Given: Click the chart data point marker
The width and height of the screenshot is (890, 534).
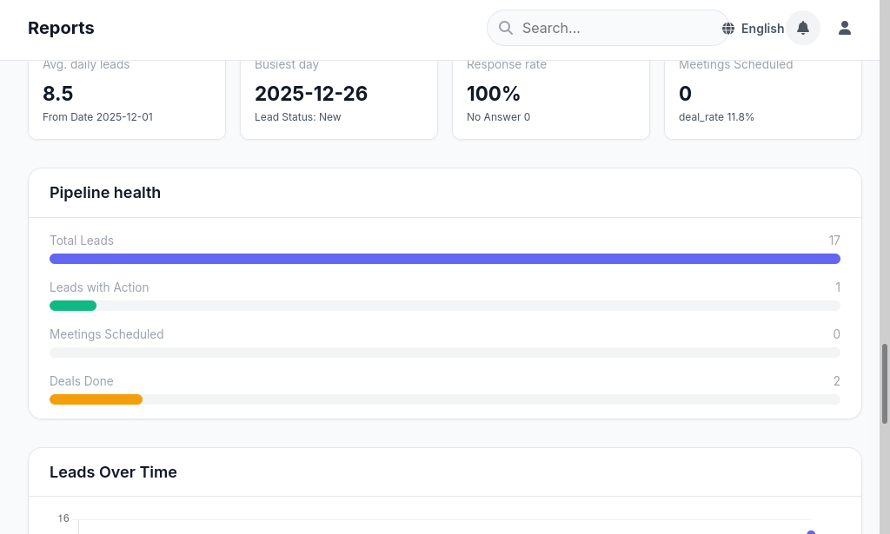Looking at the screenshot, I should (811, 532).
